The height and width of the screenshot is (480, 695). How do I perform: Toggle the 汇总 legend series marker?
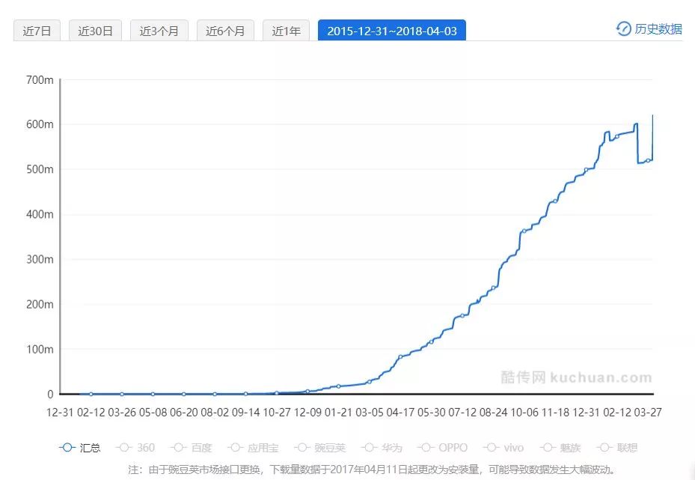pos(67,448)
